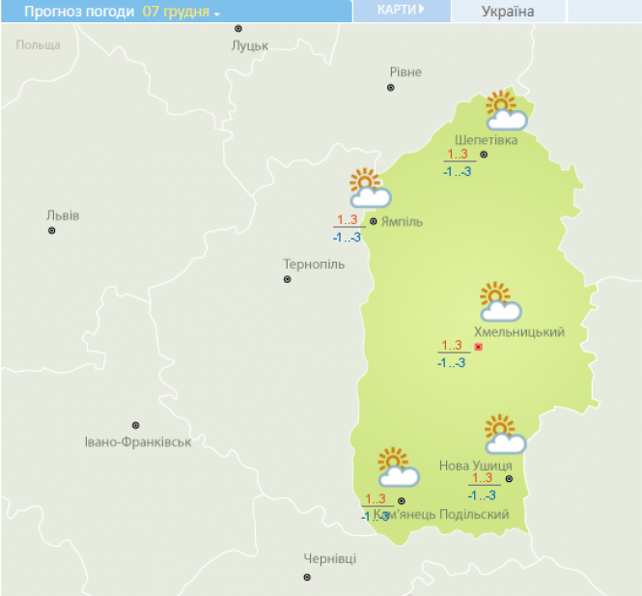The image size is (642, 596).
Task: Click the Рівне city marker dot
Action: tap(391, 88)
